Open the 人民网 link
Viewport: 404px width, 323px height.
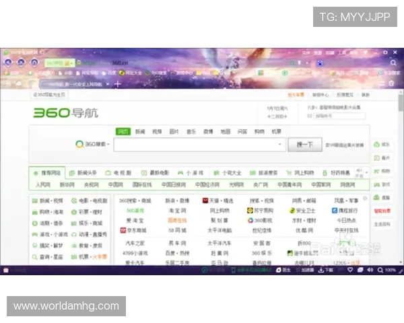(43, 184)
